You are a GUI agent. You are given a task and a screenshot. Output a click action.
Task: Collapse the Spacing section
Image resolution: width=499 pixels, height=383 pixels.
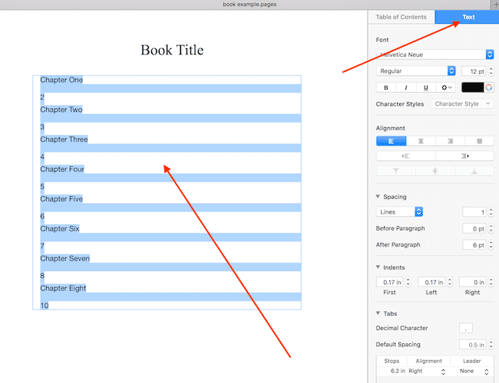[378, 197]
